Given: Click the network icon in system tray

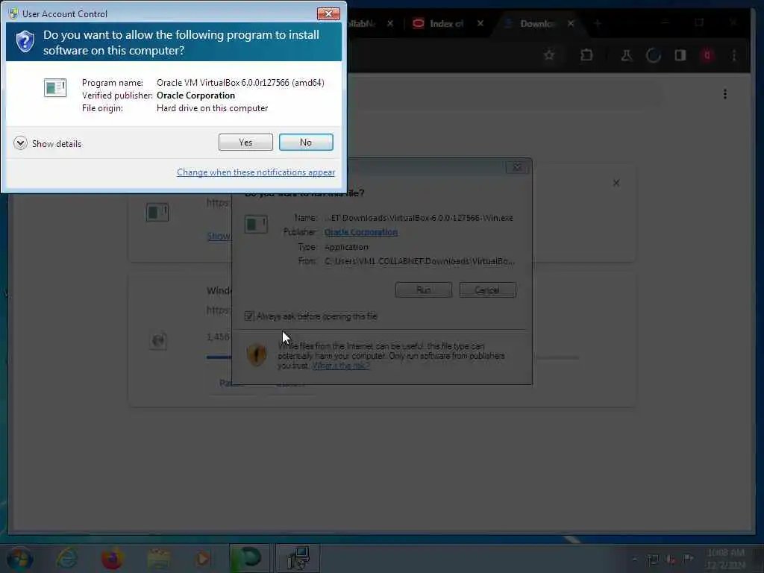Looking at the screenshot, I should tap(653, 559).
